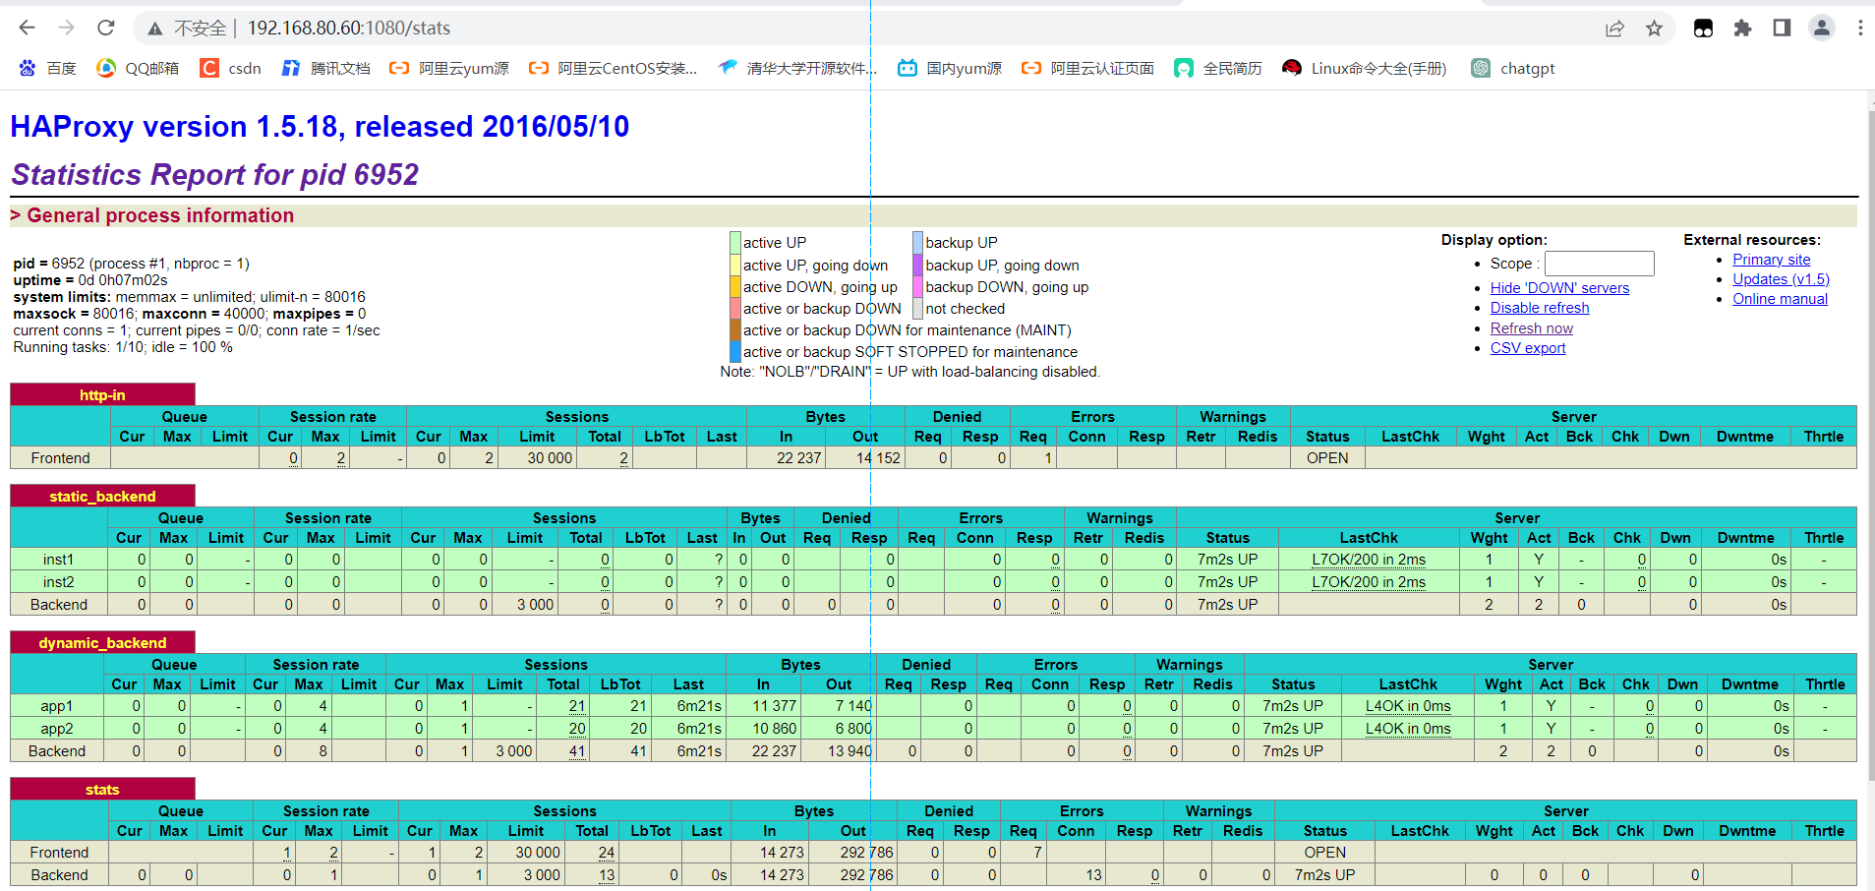Click the Scope text input field
Viewport: 1875px width, 891px height.
pos(1600,264)
